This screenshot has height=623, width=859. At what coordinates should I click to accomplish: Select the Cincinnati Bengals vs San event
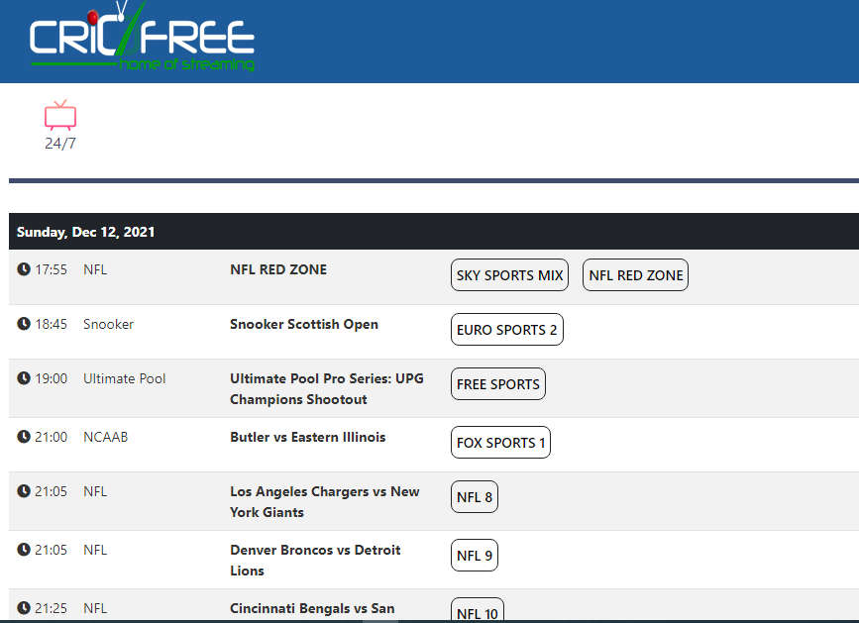pos(312,608)
